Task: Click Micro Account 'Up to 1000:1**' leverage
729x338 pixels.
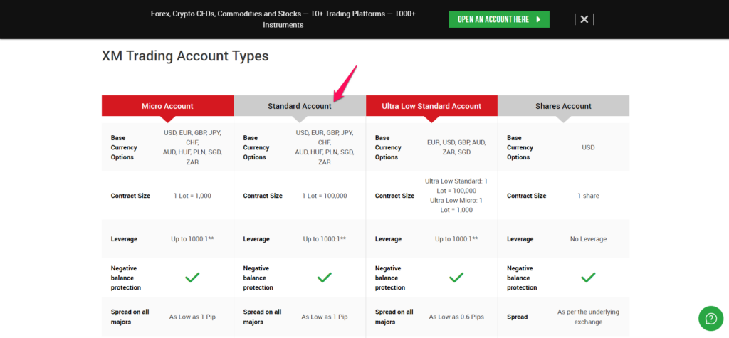Action: pos(192,239)
